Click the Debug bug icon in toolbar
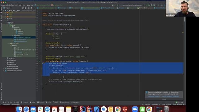199x112 pixels. coord(149,5)
